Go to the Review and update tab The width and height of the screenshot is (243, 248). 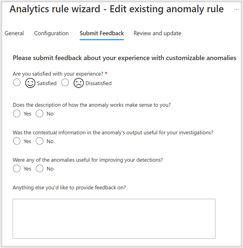[157, 34]
